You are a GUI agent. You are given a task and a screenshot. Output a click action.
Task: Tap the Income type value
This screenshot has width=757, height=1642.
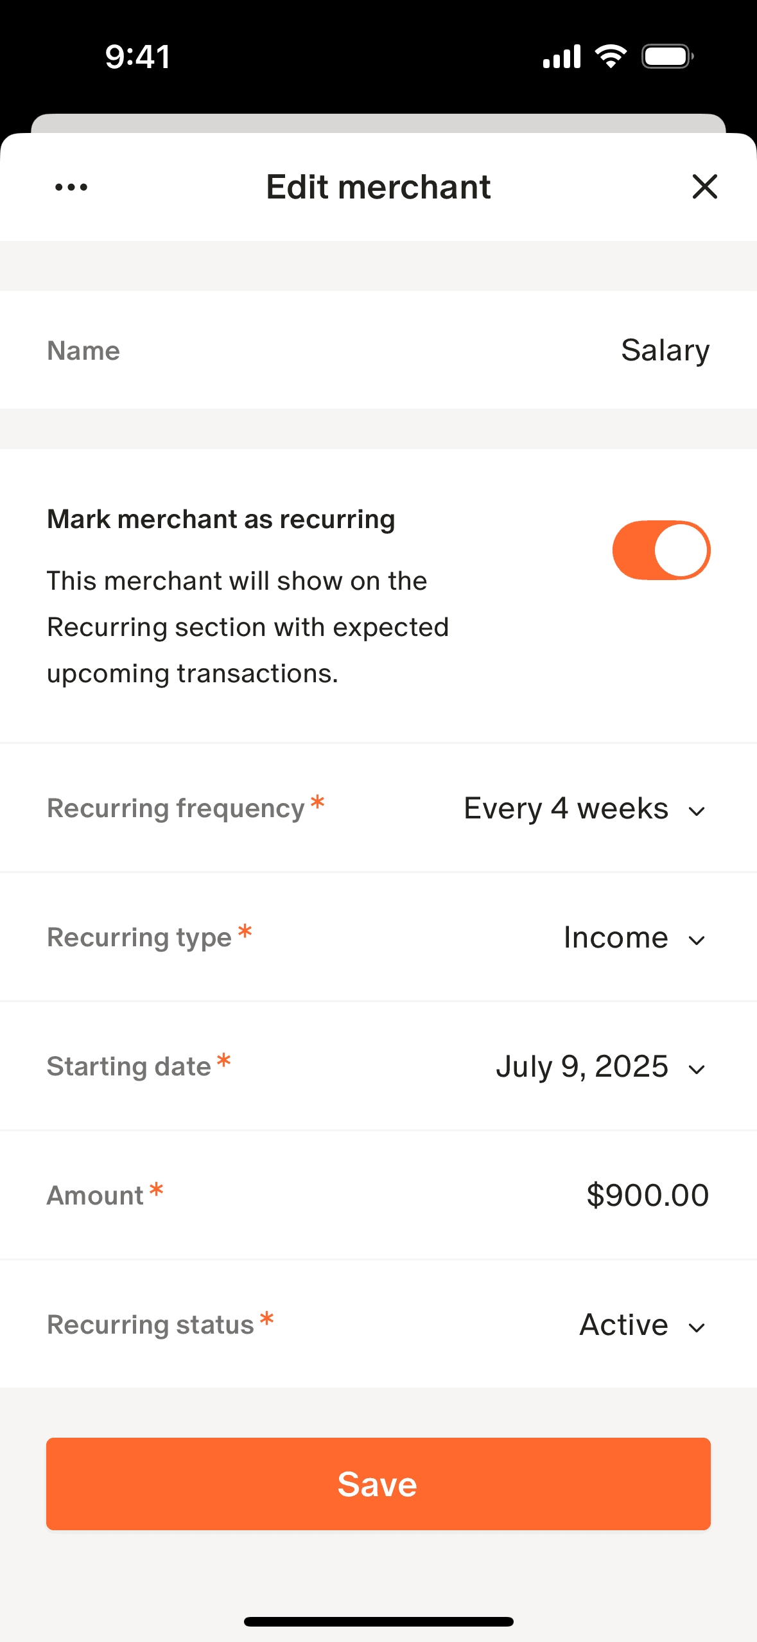(x=616, y=938)
